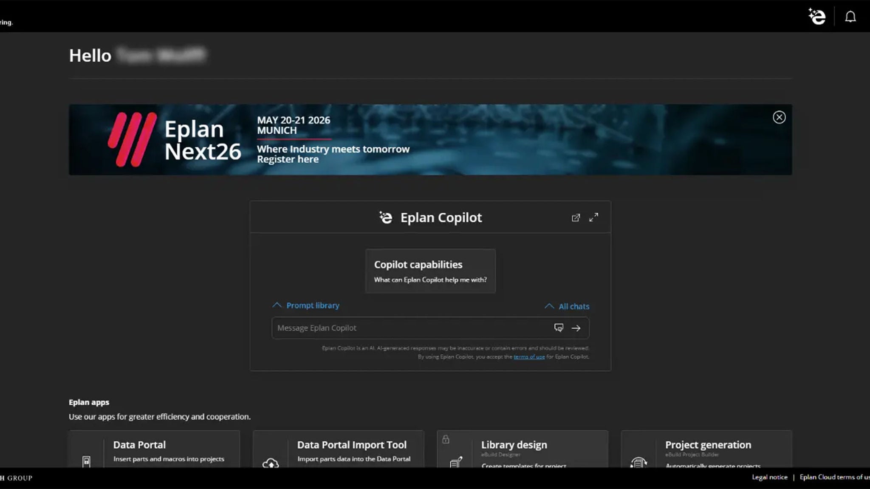This screenshot has width=870, height=489.
Task: Click the Eplan Copilot logo in panel header
Action: (386, 218)
